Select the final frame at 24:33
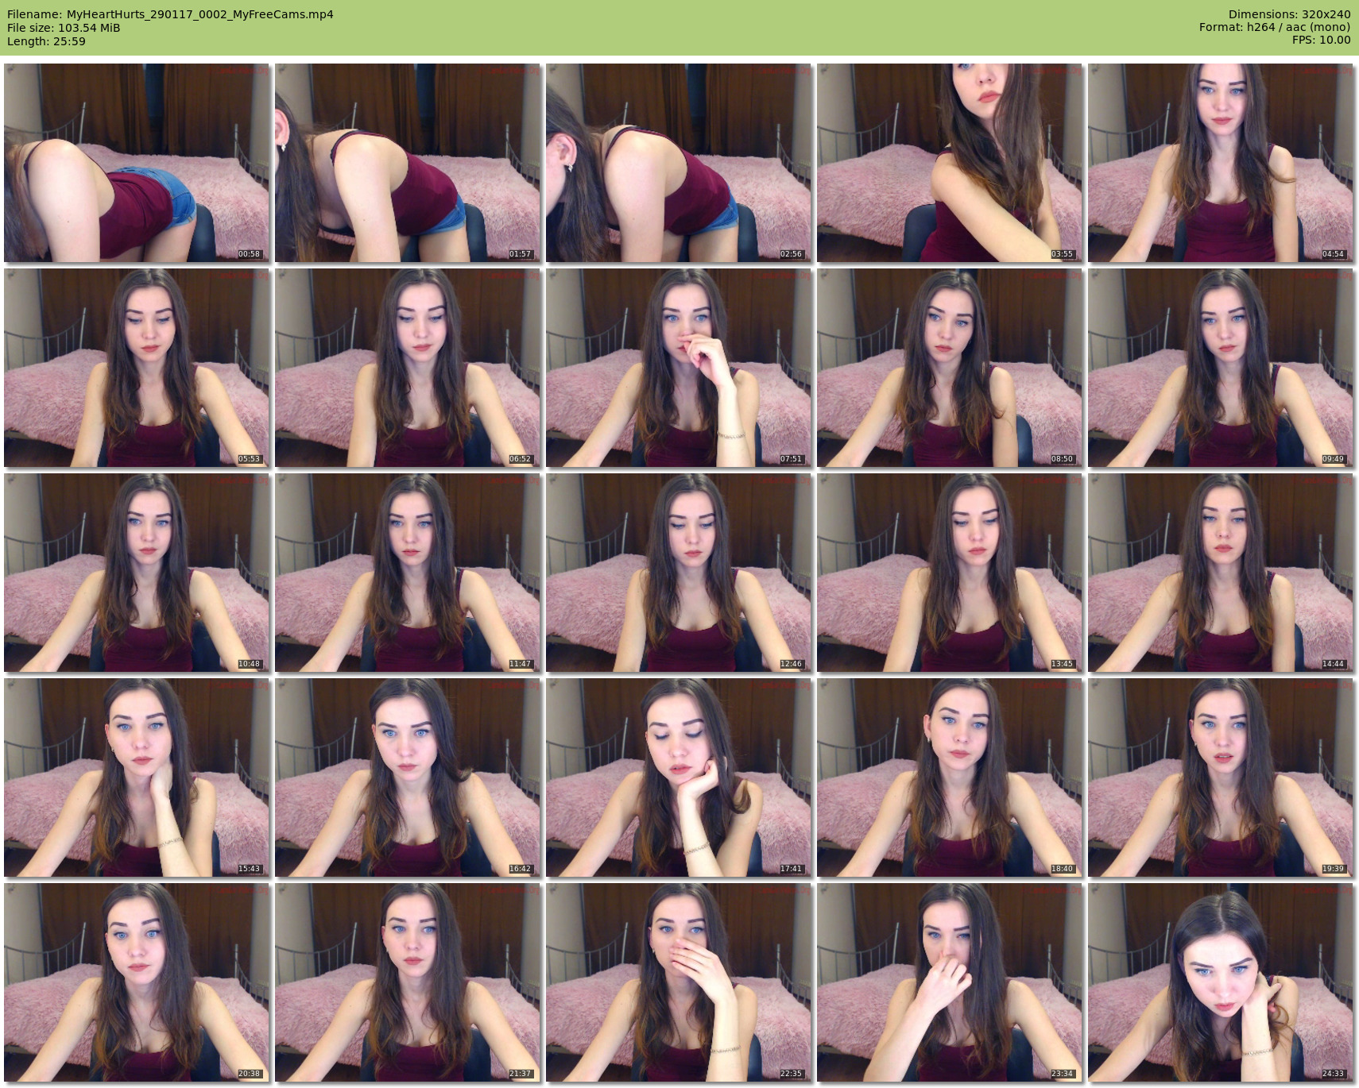This screenshot has height=1088, width=1359. (x=1221, y=982)
